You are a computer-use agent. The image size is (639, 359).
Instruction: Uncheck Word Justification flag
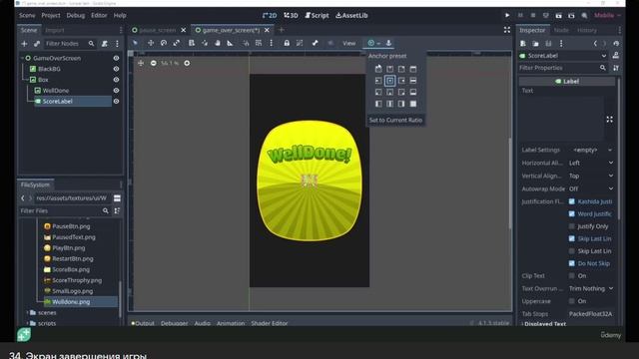(572, 213)
